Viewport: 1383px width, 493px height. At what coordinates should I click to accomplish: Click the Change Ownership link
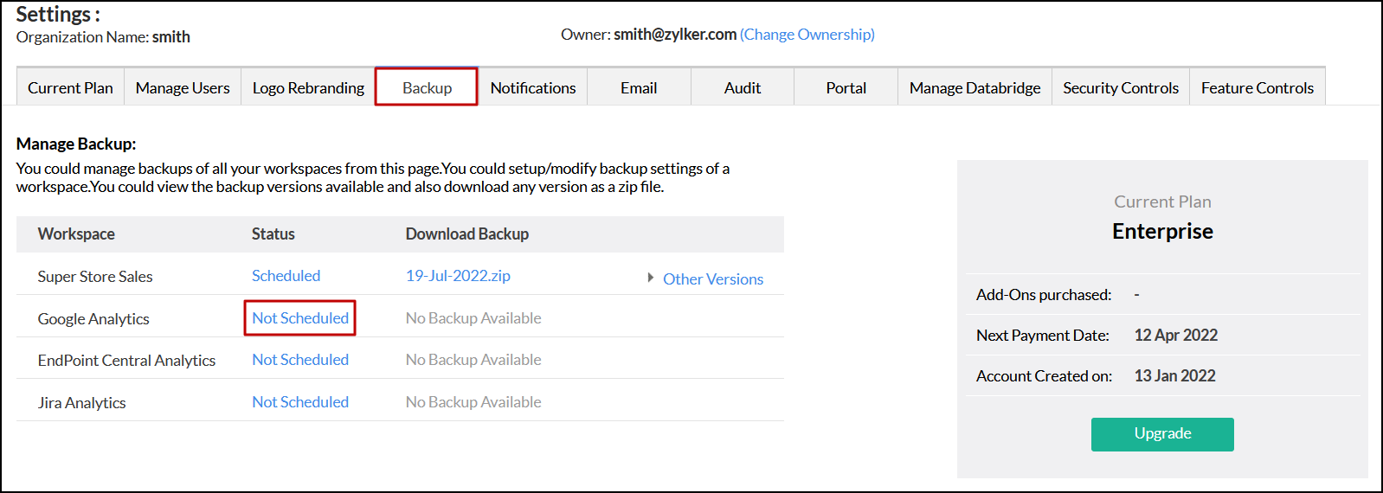click(x=807, y=35)
